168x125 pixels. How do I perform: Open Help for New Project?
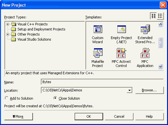pos(149,116)
